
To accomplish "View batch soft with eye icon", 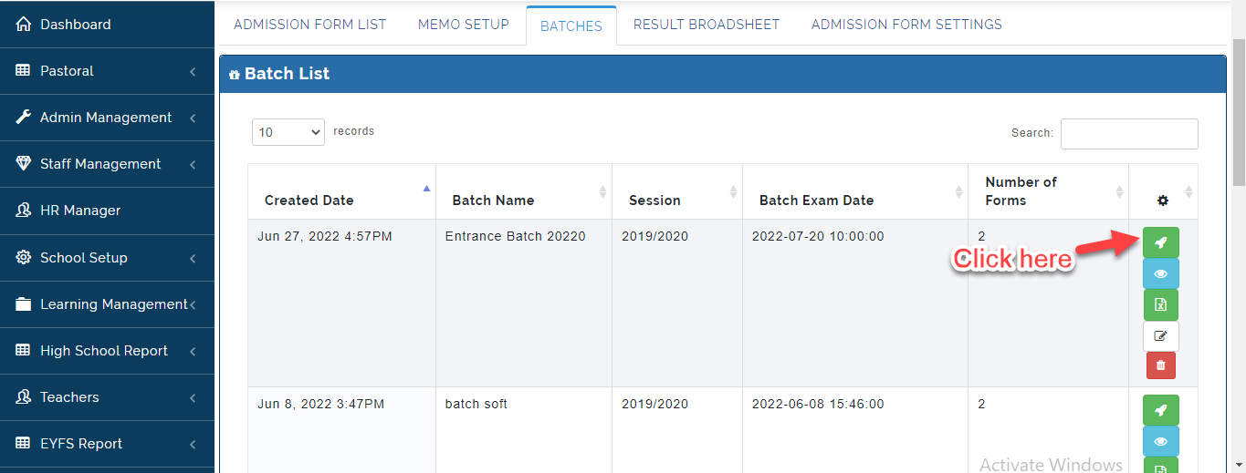I will click(x=1160, y=441).
